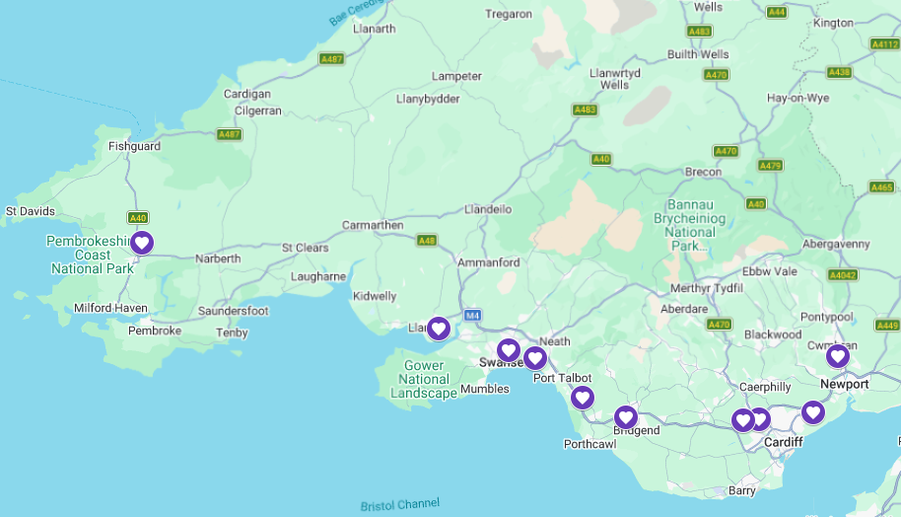901x517 pixels.
Task: Select the A479 road shield
Action: (x=770, y=166)
